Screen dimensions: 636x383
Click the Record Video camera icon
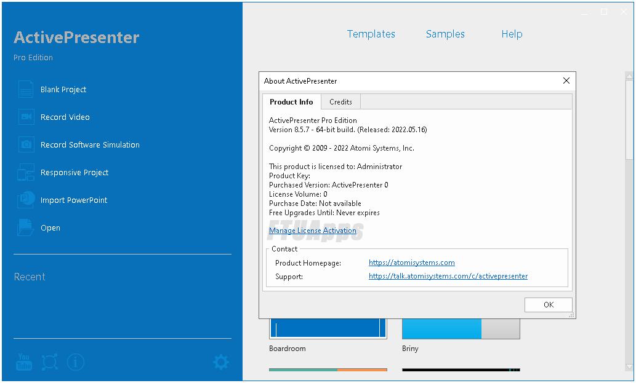(x=26, y=117)
